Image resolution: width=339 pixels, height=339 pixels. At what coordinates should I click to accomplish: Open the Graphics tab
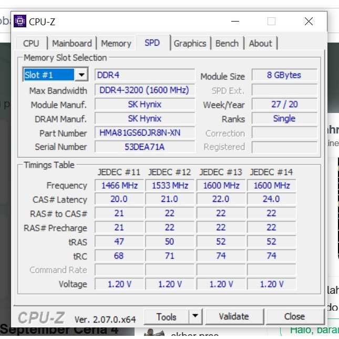[190, 44]
